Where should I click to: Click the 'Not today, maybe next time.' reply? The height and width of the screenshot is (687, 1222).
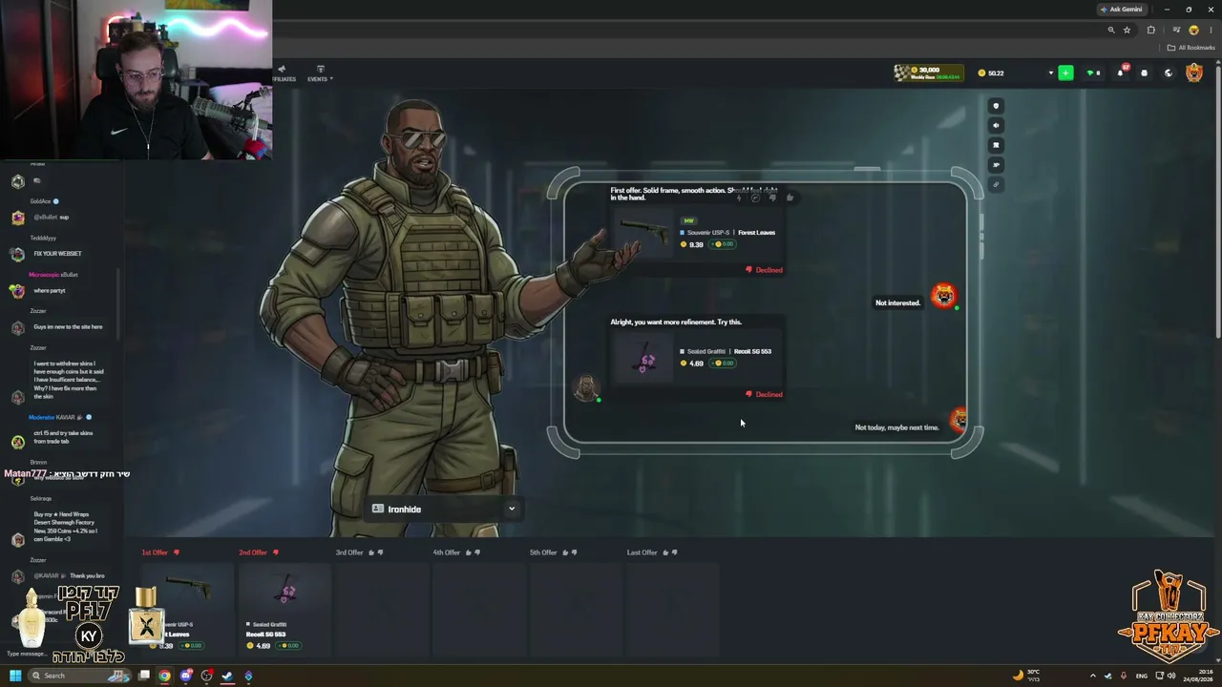(x=896, y=427)
